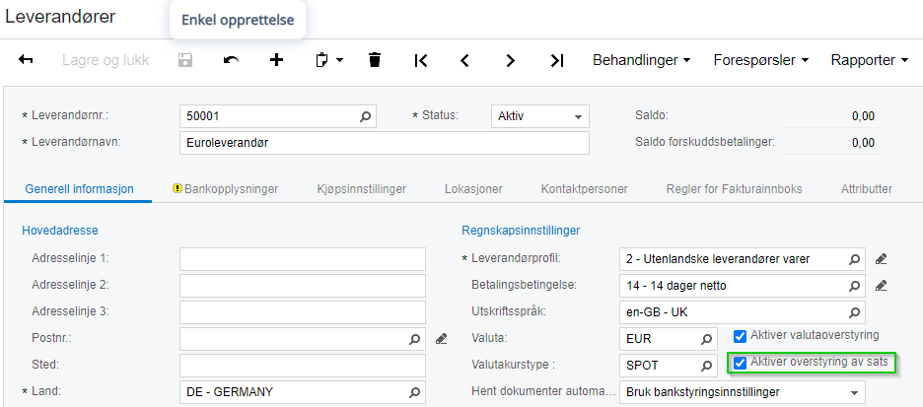Open lookup magnifier in Utskriftsspråk field
Viewport: 923px width, 407px height.
pyautogui.click(x=854, y=312)
